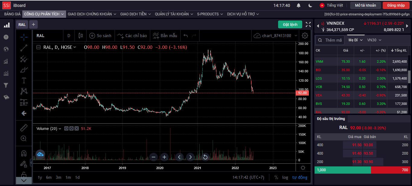Collapse the drawing toolbar side handle
Screen dimensions: 412x186
pyautogui.click(x=31, y=162)
